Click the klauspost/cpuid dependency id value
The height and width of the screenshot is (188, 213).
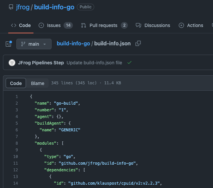[x=114, y=183]
